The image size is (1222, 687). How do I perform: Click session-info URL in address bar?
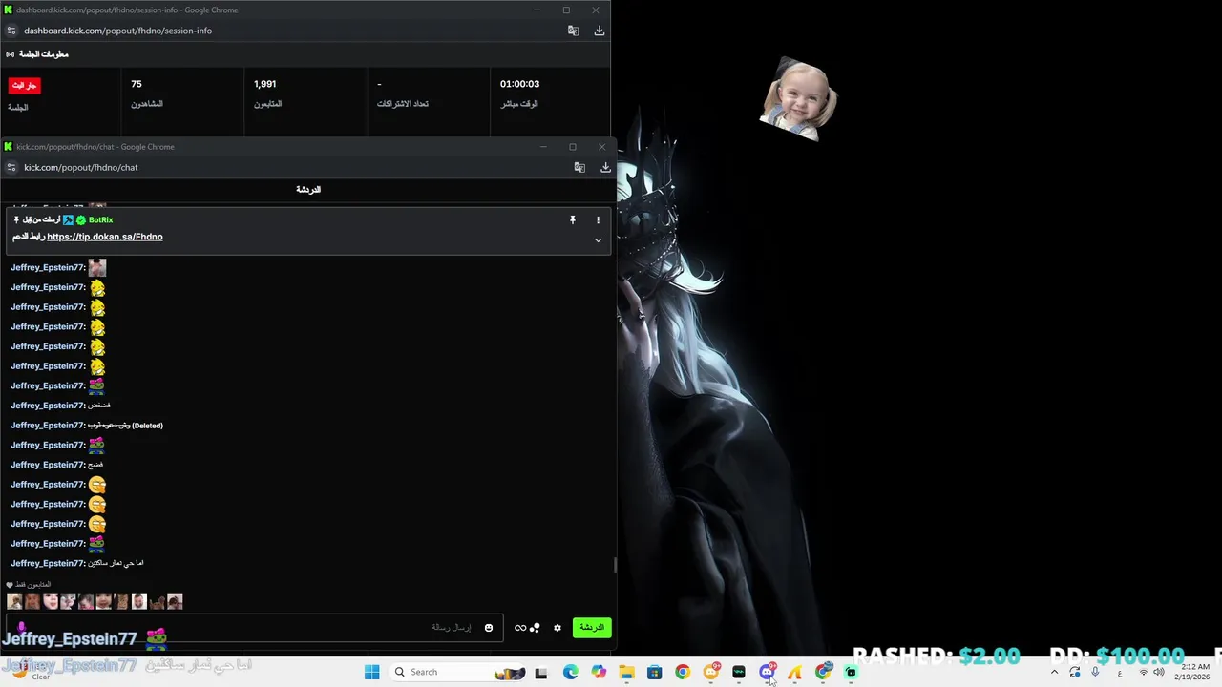tap(118, 31)
